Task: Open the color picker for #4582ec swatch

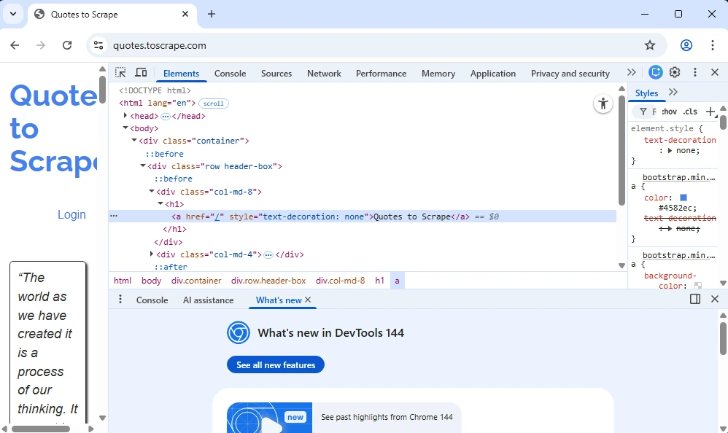Action: tap(684, 198)
